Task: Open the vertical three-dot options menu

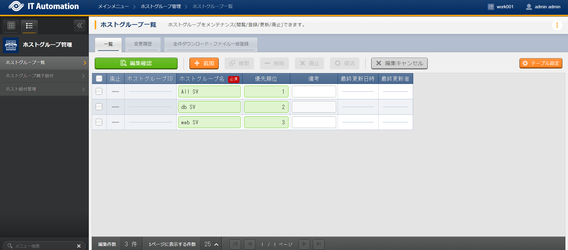Action: click(x=557, y=25)
